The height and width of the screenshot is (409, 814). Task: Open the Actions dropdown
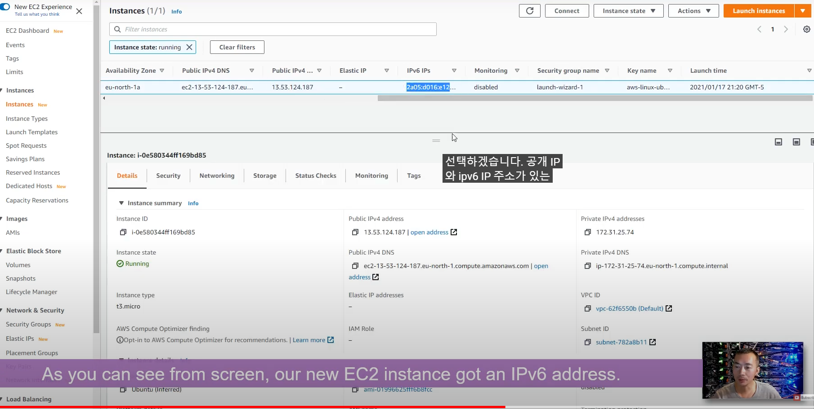pos(694,11)
